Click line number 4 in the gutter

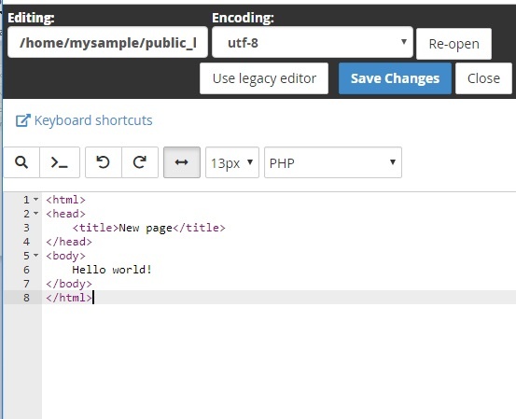pyautogui.click(x=26, y=242)
